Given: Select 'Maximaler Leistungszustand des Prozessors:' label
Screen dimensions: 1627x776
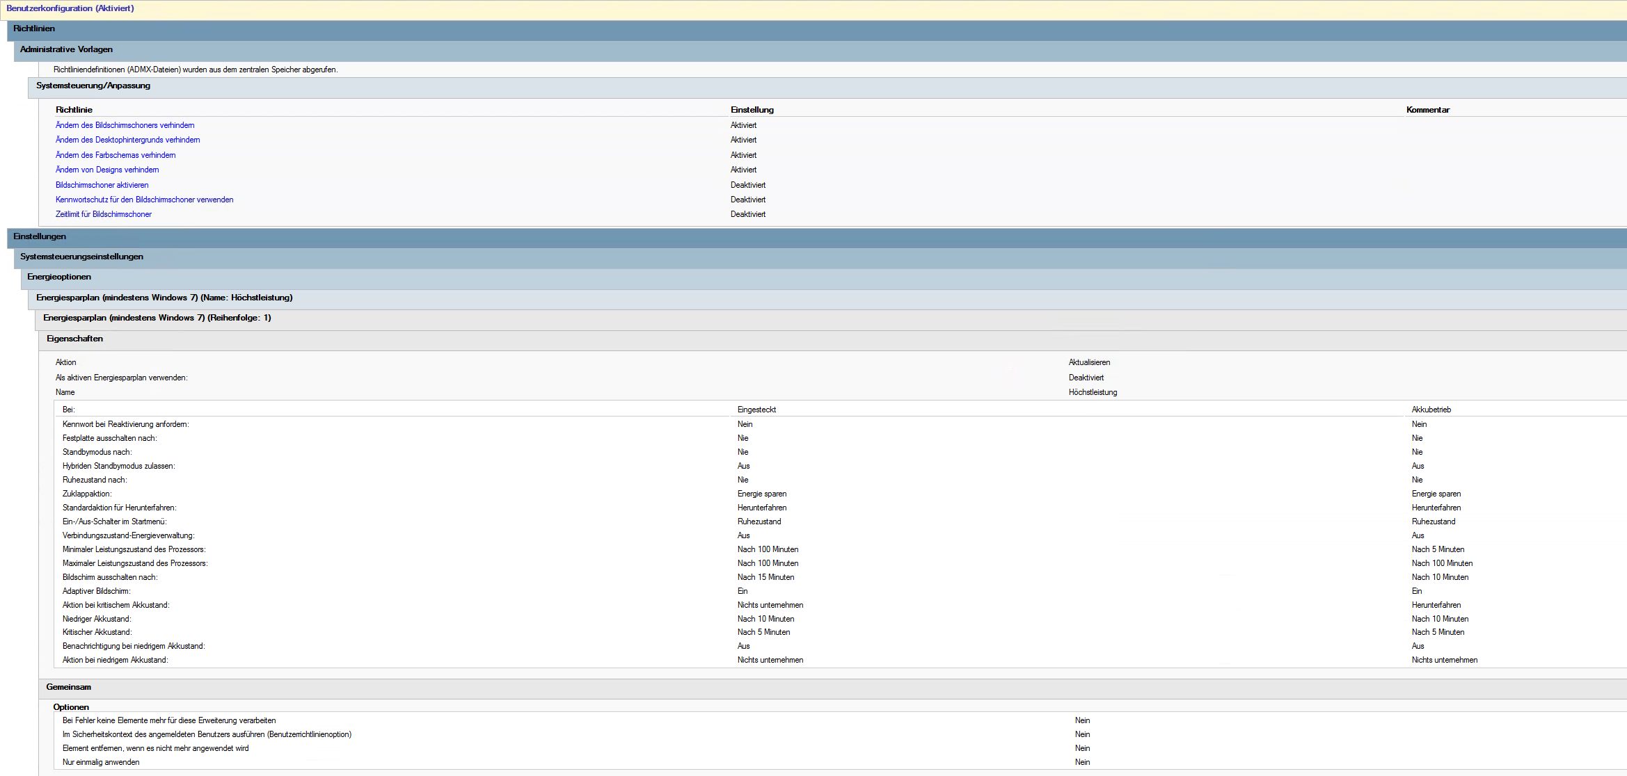Looking at the screenshot, I should point(135,563).
